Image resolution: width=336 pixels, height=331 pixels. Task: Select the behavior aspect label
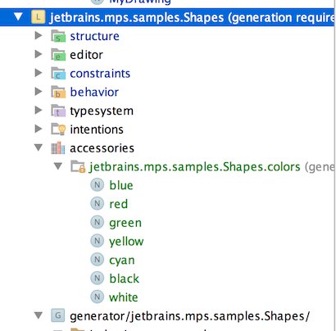pos(94,92)
